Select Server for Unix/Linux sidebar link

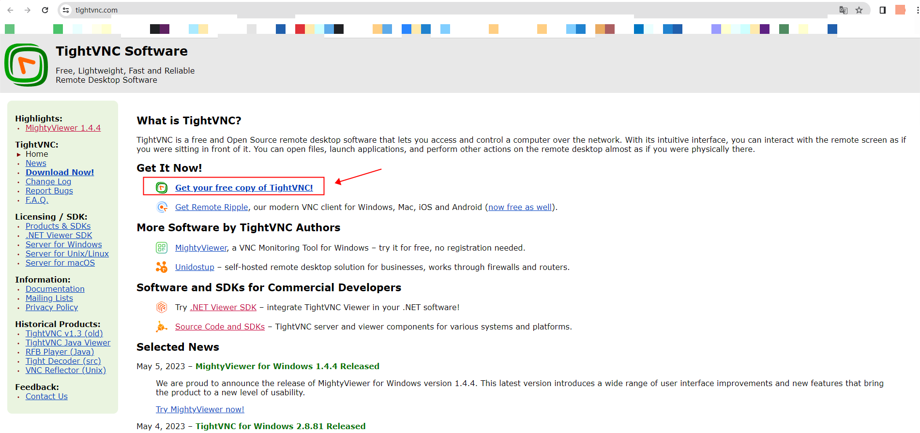tap(67, 254)
